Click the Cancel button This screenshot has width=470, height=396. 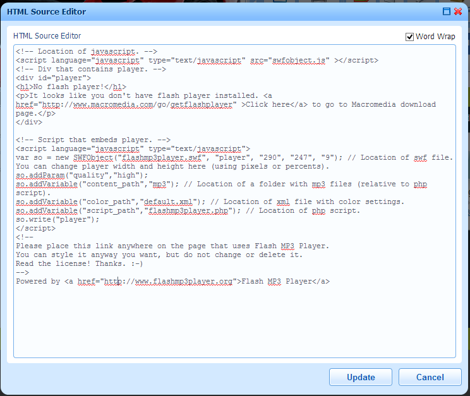click(430, 377)
